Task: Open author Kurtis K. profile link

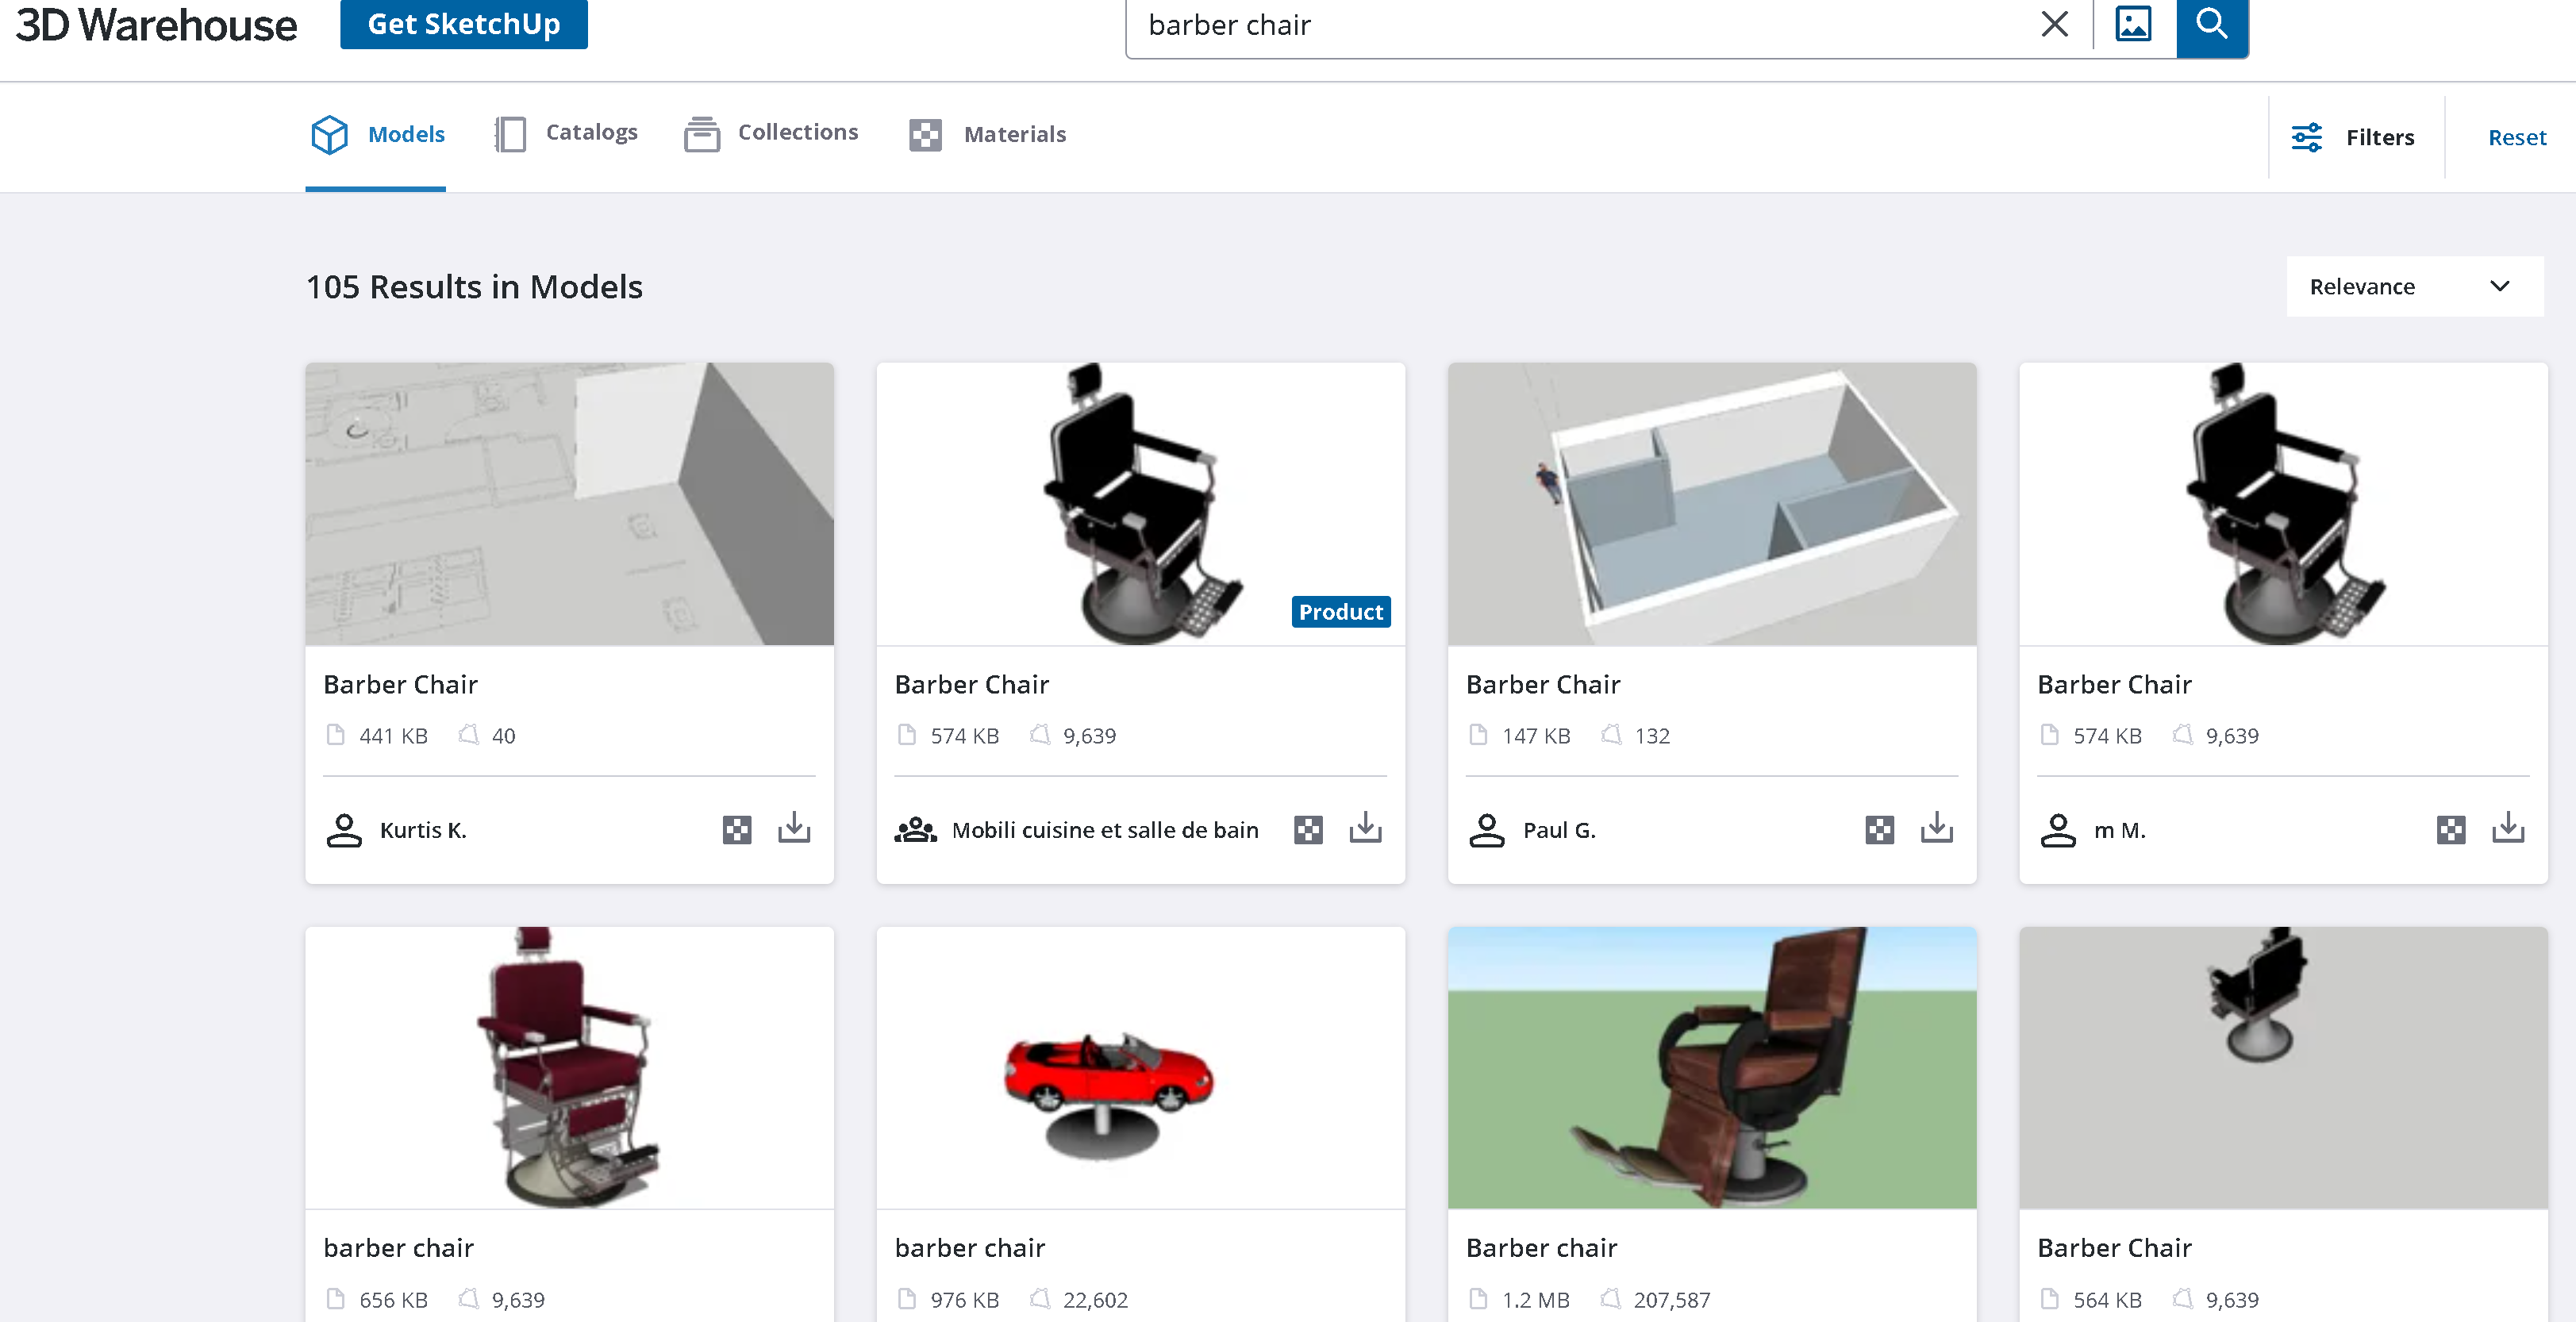Action: (423, 830)
